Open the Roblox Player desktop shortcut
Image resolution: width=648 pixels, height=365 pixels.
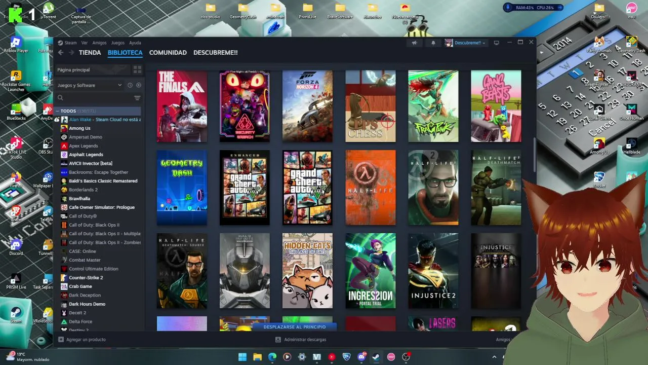[x=16, y=45]
